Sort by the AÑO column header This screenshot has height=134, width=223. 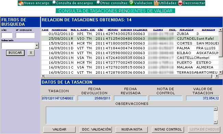pos(101,30)
